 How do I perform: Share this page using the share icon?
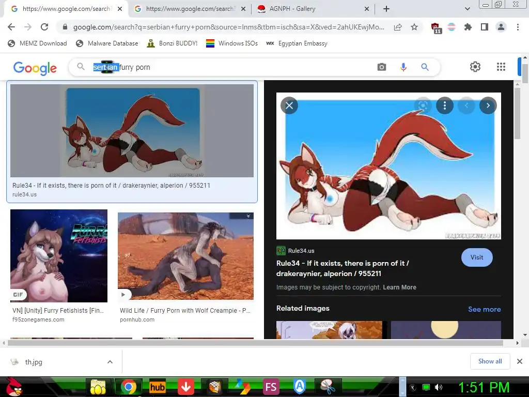pyautogui.click(x=398, y=27)
